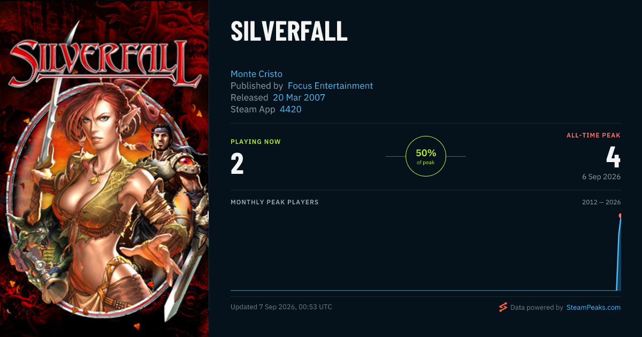Click the playing now count 2
This screenshot has width=642, height=337.
pyautogui.click(x=237, y=164)
